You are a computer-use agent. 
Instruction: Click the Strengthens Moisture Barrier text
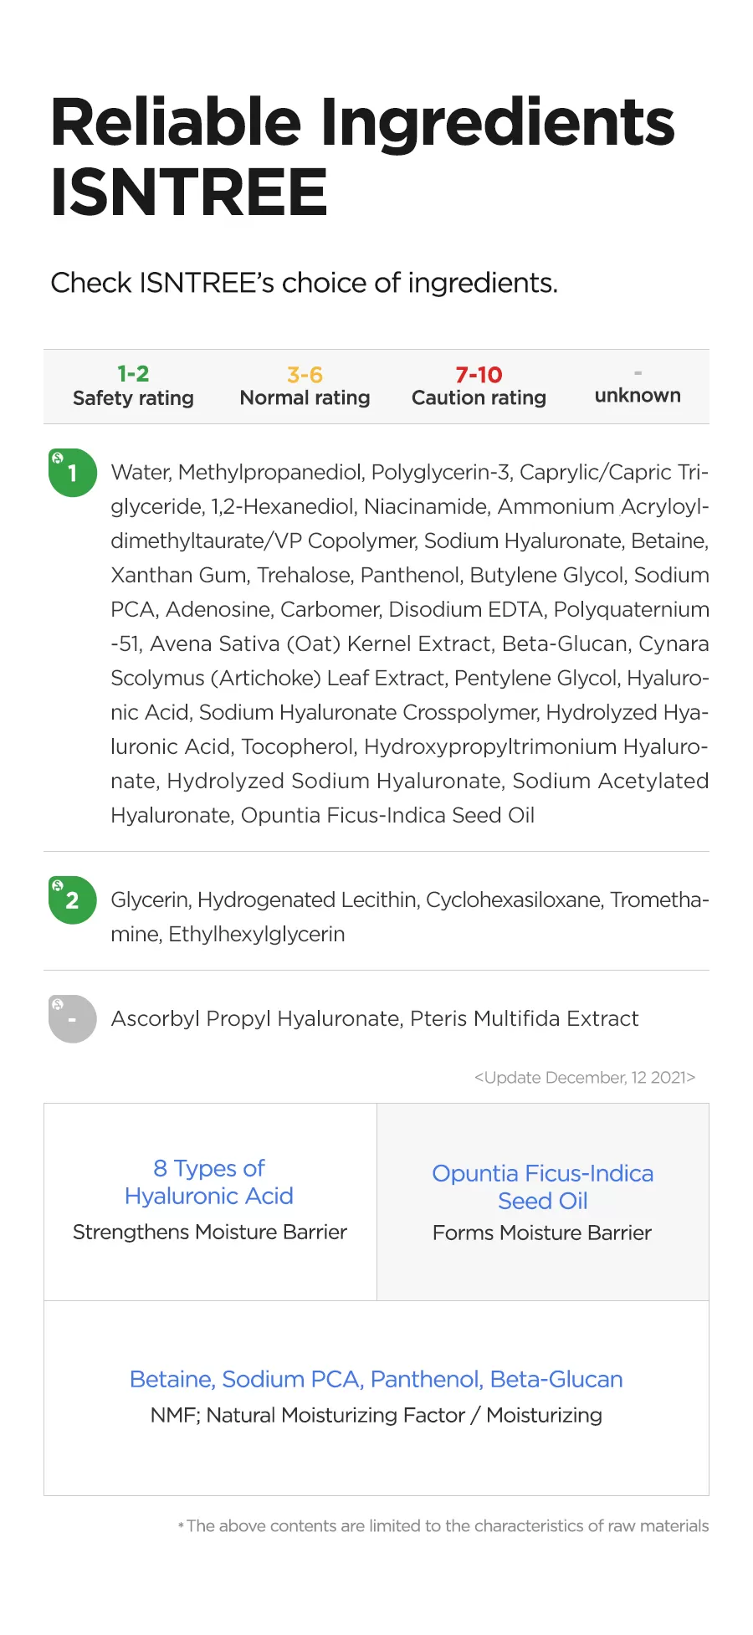209,1233
